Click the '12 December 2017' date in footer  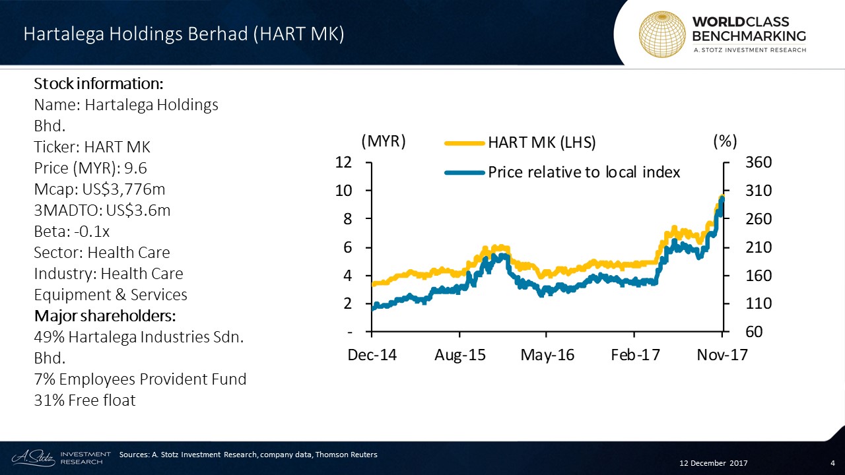(x=713, y=463)
